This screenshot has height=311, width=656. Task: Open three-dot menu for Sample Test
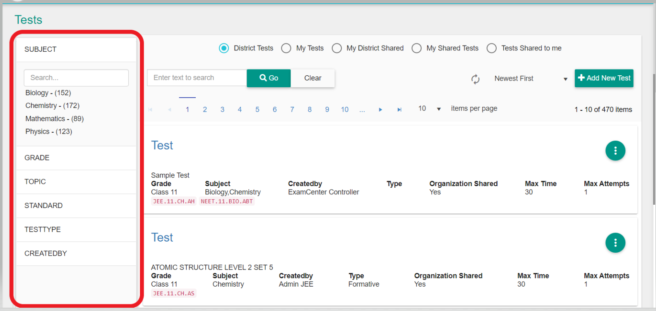pyautogui.click(x=615, y=151)
